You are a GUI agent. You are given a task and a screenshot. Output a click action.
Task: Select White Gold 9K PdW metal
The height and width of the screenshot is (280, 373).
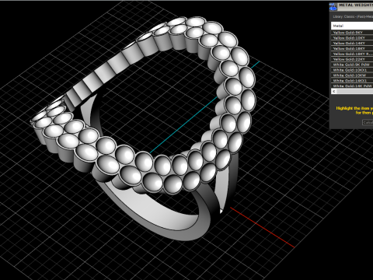[352, 65]
